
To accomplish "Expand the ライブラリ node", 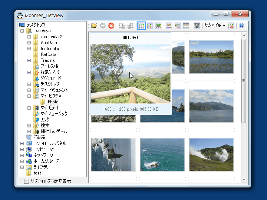I will pos(22,167).
